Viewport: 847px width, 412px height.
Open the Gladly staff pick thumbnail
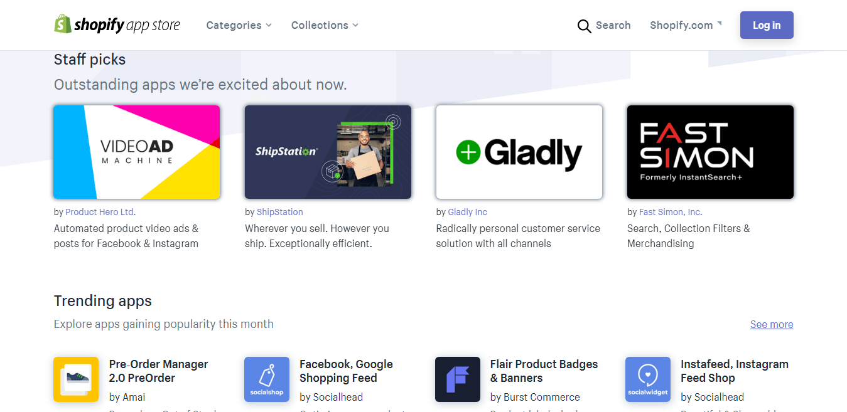[x=519, y=152]
